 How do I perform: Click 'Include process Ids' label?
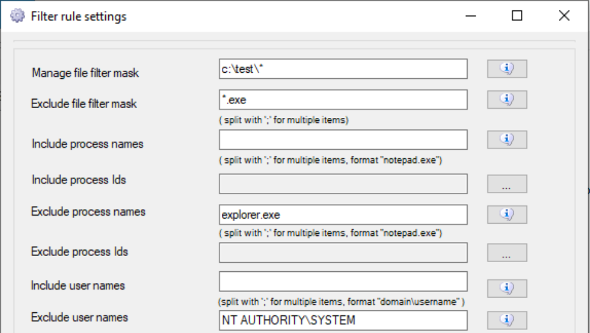click(79, 180)
